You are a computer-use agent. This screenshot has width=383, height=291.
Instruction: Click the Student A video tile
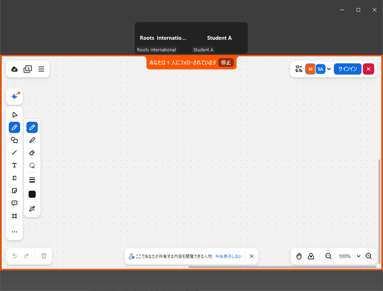pyautogui.click(x=219, y=38)
